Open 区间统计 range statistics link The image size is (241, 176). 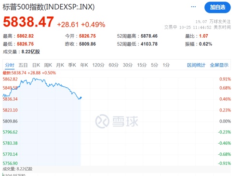click(x=196, y=65)
